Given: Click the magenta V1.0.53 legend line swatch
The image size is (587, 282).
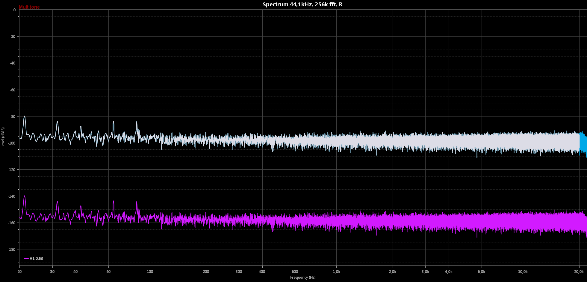Looking at the screenshot, I should click(26, 258).
